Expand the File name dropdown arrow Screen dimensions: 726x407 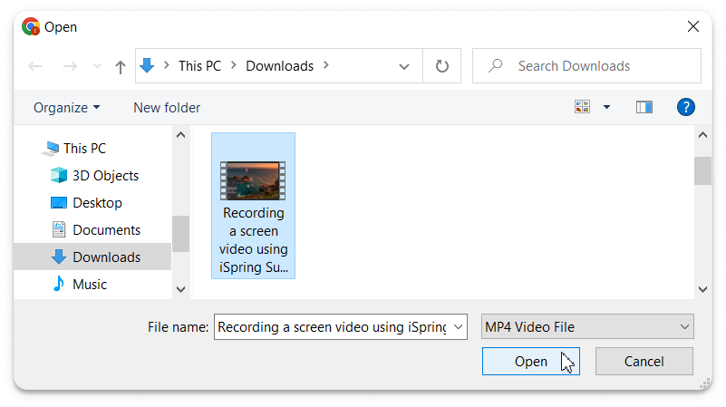pos(458,327)
